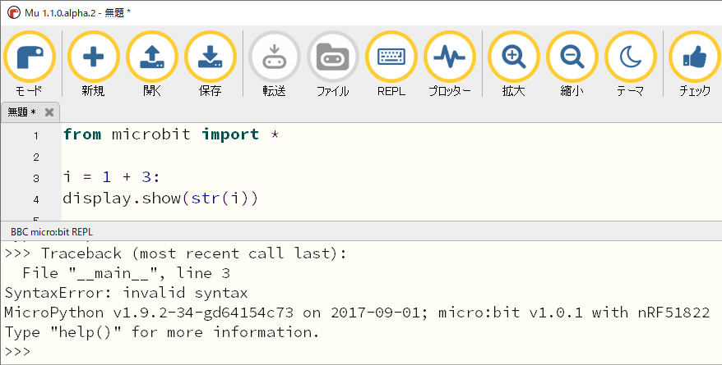Click the 'BBC micro:bit REPL' panel title
The width and height of the screenshot is (722, 365).
click(52, 232)
